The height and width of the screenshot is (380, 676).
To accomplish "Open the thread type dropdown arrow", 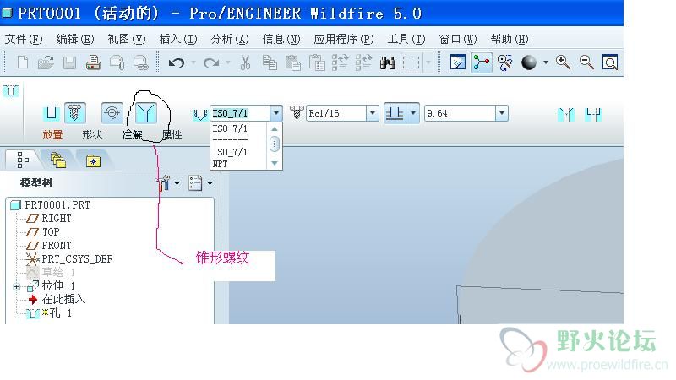I will [276, 113].
